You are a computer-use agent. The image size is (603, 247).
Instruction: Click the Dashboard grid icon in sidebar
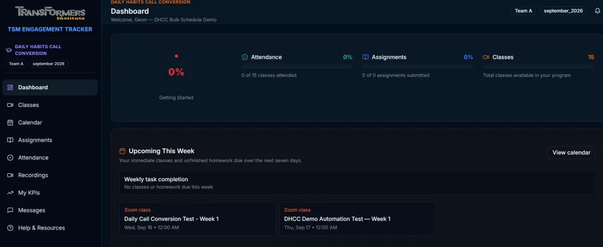click(x=10, y=87)
